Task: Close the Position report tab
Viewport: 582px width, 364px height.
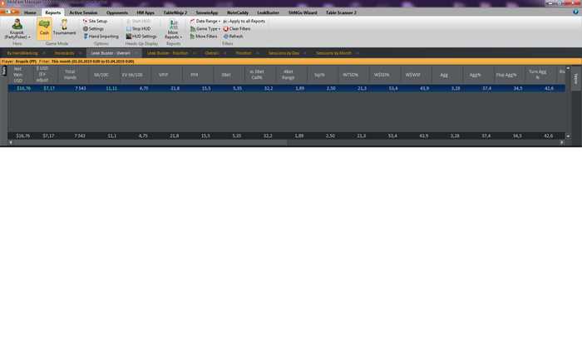Action: click(x=258, y=53)
